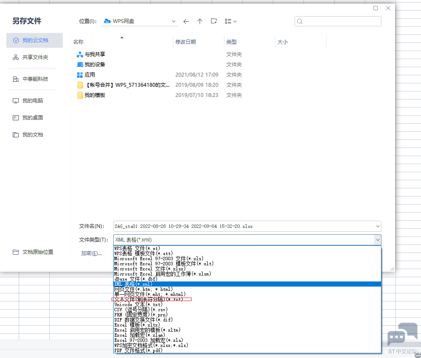Select Excel 97-2003 模板文件(*.xlt) type
The height and width of the screenshot is (358, 421).
tap(247, 264)
